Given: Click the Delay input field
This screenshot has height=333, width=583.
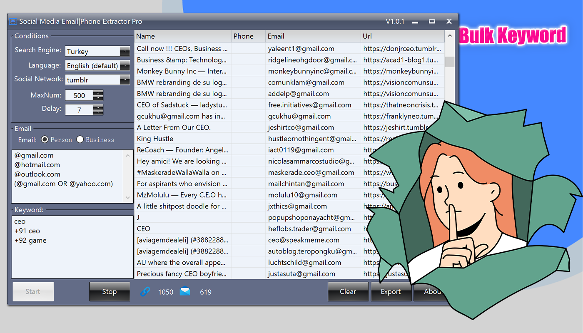Looking at the screenshot, I should tap(79, 110).
